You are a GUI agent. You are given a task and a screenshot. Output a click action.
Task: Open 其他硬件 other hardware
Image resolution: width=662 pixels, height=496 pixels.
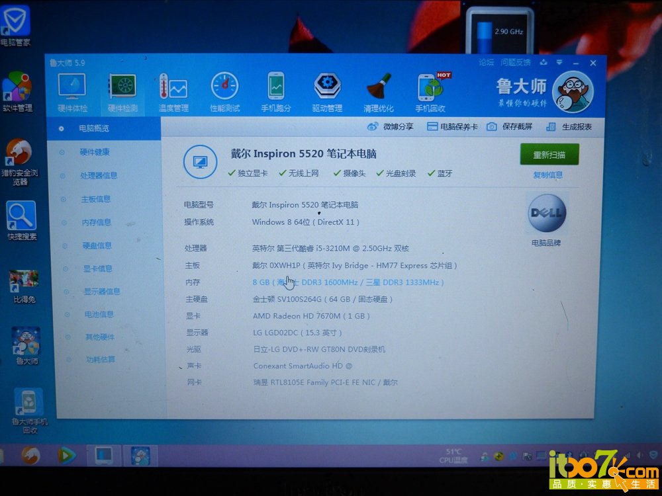(100, 337)
